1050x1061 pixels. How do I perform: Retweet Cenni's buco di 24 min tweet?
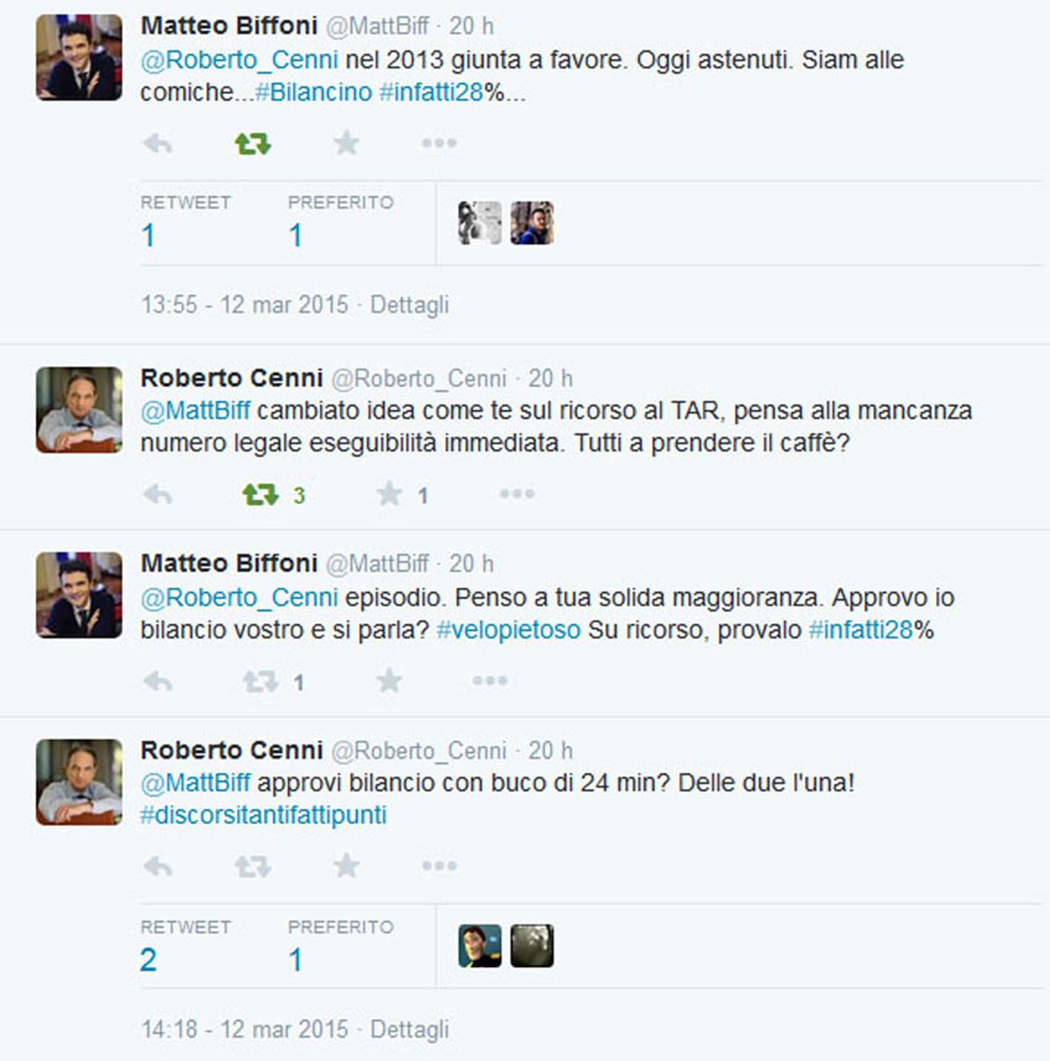(253, 866)
